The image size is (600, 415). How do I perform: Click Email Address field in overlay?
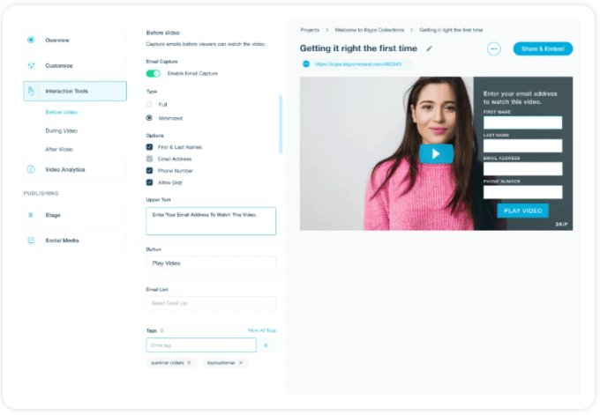click(522, 168)
